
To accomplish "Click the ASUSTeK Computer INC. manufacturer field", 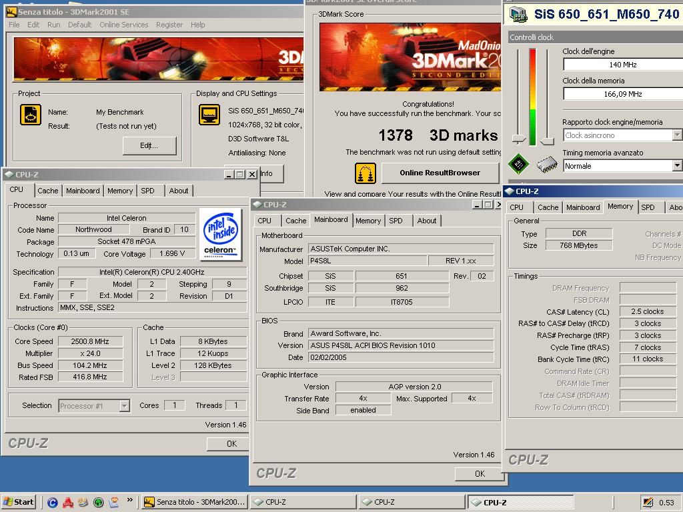I will click(x=401, y=249).
